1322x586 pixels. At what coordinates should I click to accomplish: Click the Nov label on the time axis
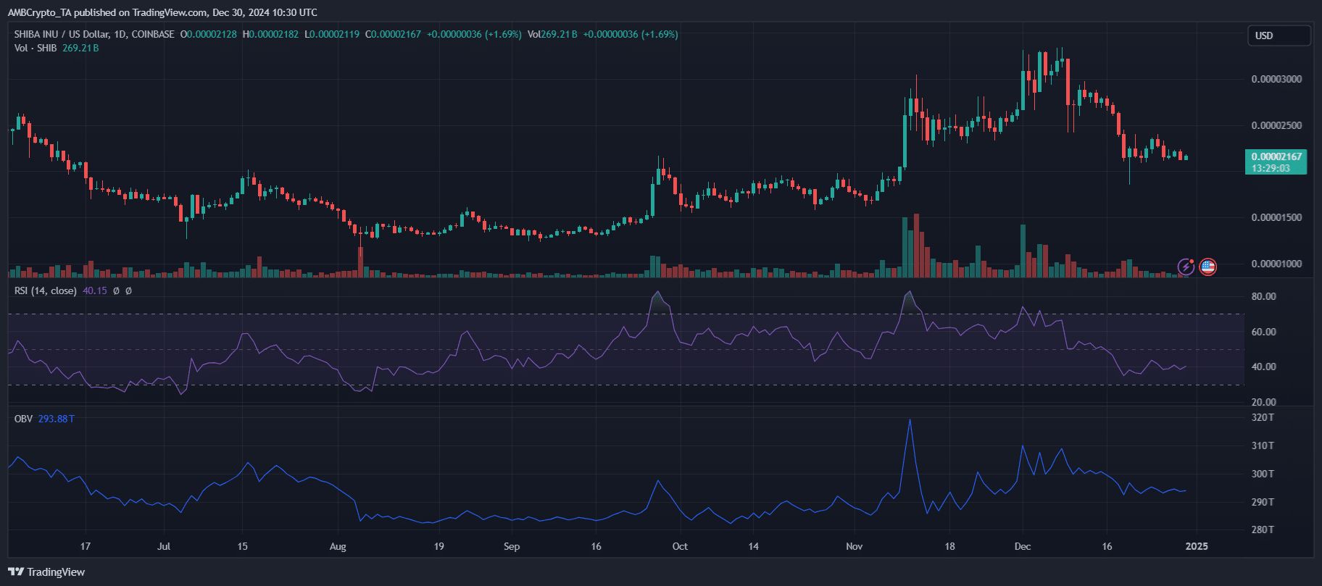coord(854,546)
